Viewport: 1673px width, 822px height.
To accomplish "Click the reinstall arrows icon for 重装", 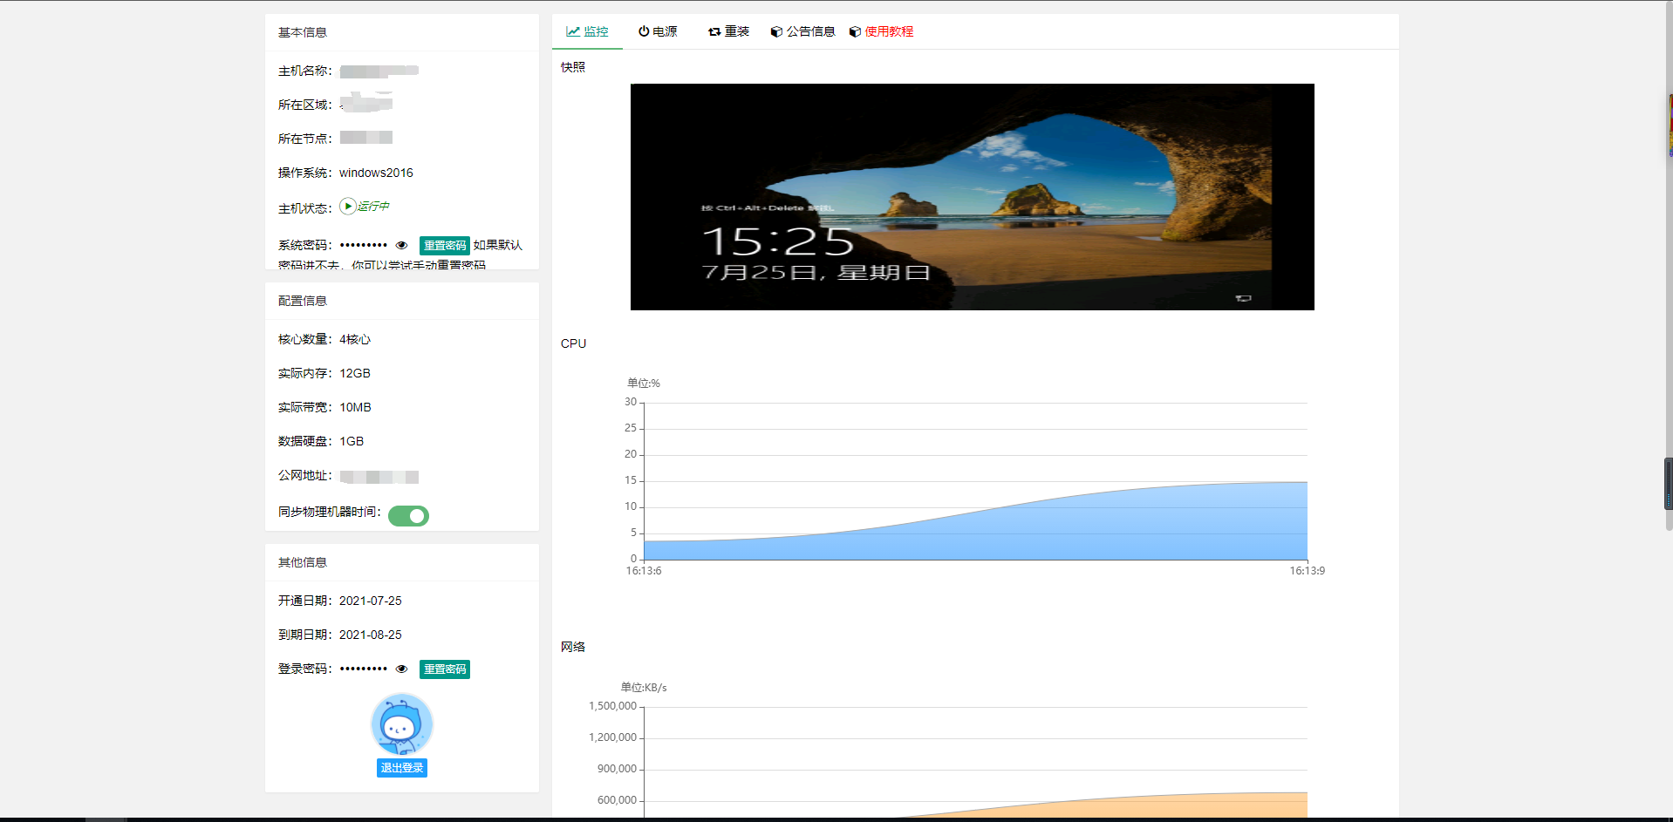I will (x=714, y=31).
